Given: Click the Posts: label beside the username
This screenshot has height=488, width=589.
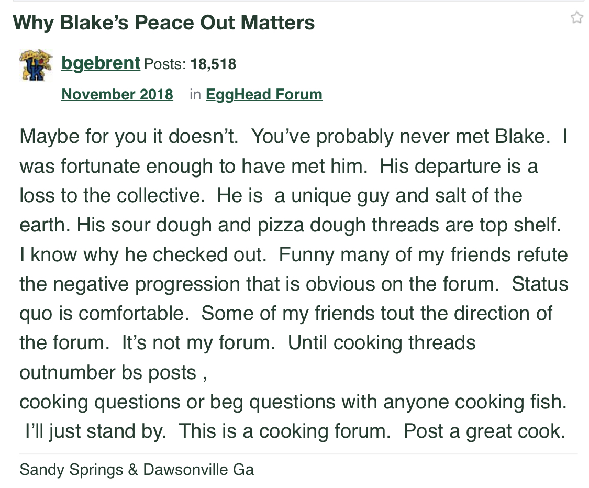Looking at the screenshot, I should 164,64.
